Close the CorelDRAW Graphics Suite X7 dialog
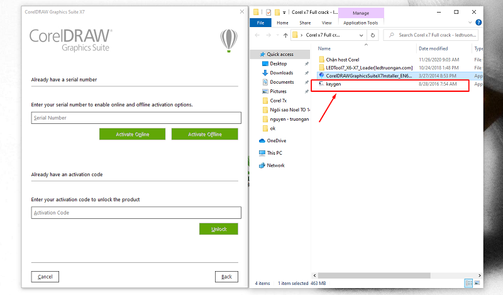The image size is (503, 295). (242, 12)
